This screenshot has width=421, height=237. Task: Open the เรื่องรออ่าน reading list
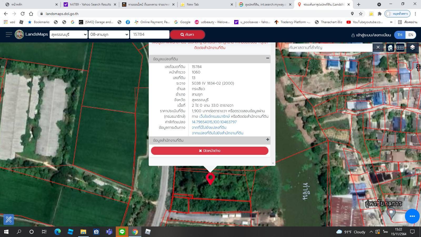pyautogui.click(x=408, y=22)
